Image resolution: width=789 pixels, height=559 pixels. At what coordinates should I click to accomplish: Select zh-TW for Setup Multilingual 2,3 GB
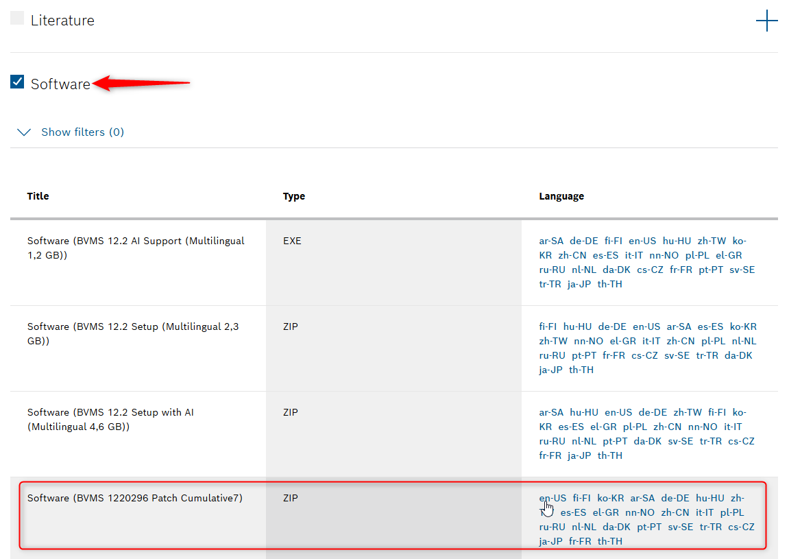553,342
